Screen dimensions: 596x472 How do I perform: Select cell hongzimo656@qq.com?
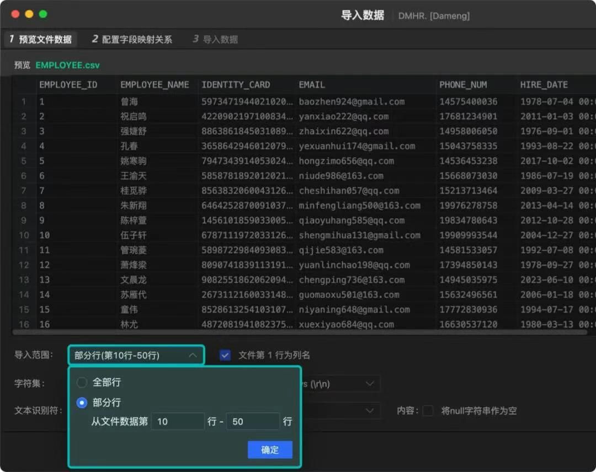coord(346,160)
